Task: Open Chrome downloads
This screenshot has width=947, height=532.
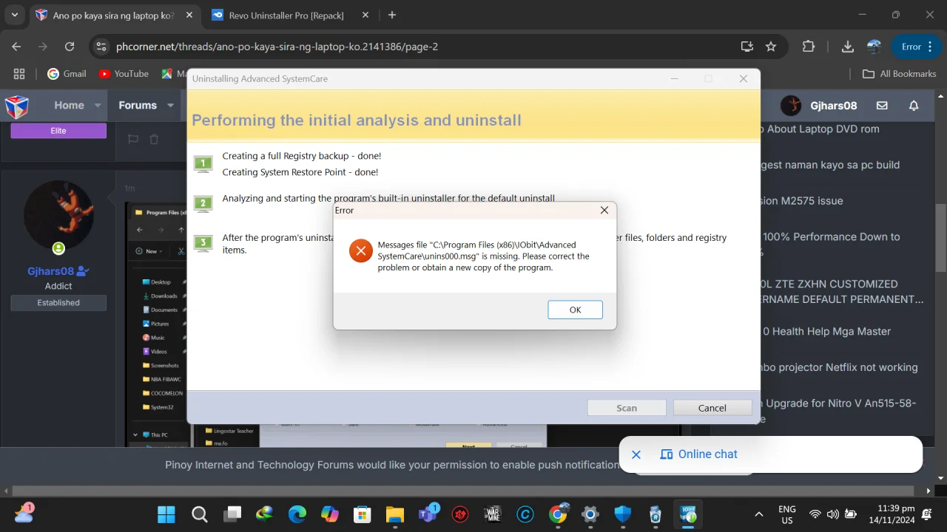Action: tap(848, 47)
